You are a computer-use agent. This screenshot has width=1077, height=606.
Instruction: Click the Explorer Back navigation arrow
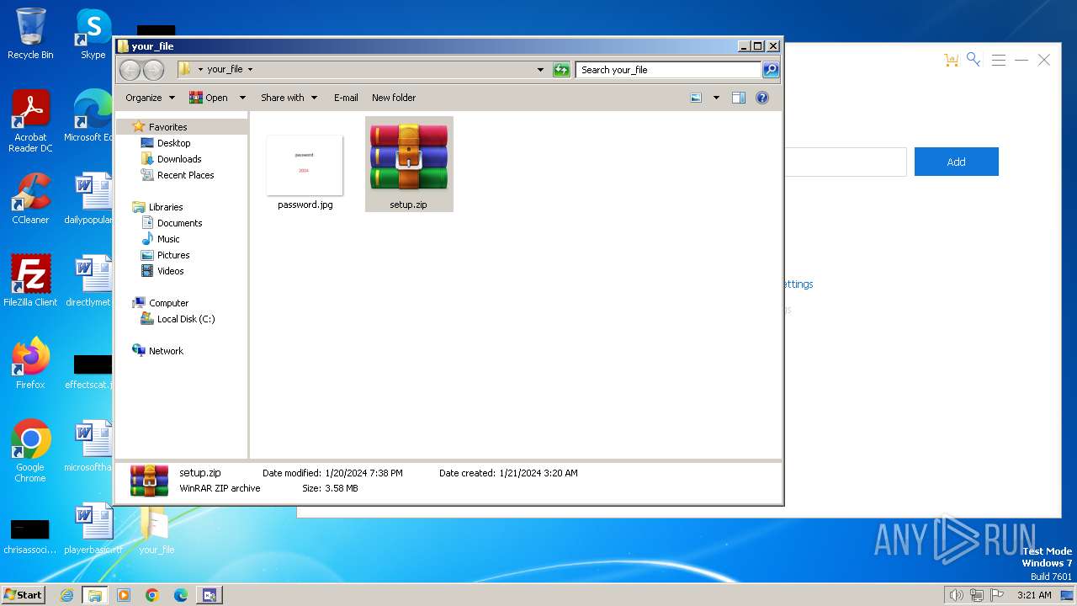point(130,70)
